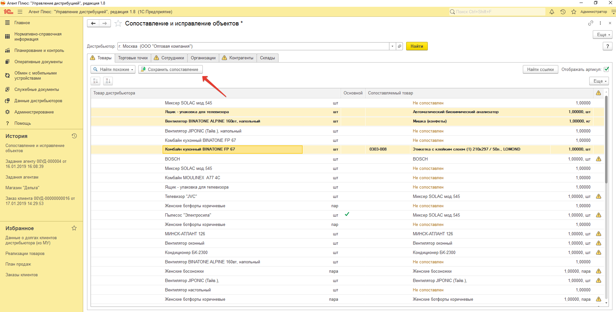Click warning icon in Телевизор "JVC" row
Viewport: 616px width, 312px height.
pyautogui.click(x=599, y=196)
